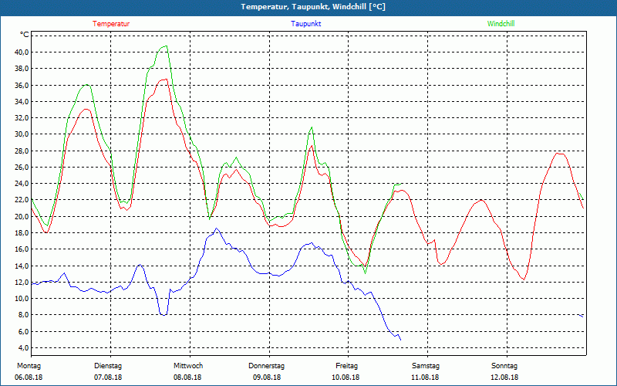Screen dimensions: 617x386
Task: Click the 34,0 y-axis value
Action: pyautogui.click(x=21, y=101)
